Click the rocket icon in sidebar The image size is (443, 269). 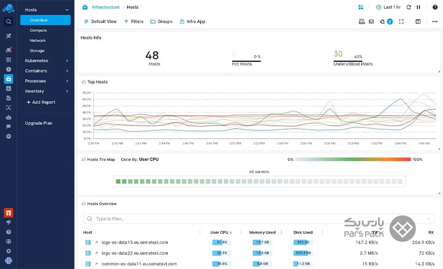(x=8, y=36)
